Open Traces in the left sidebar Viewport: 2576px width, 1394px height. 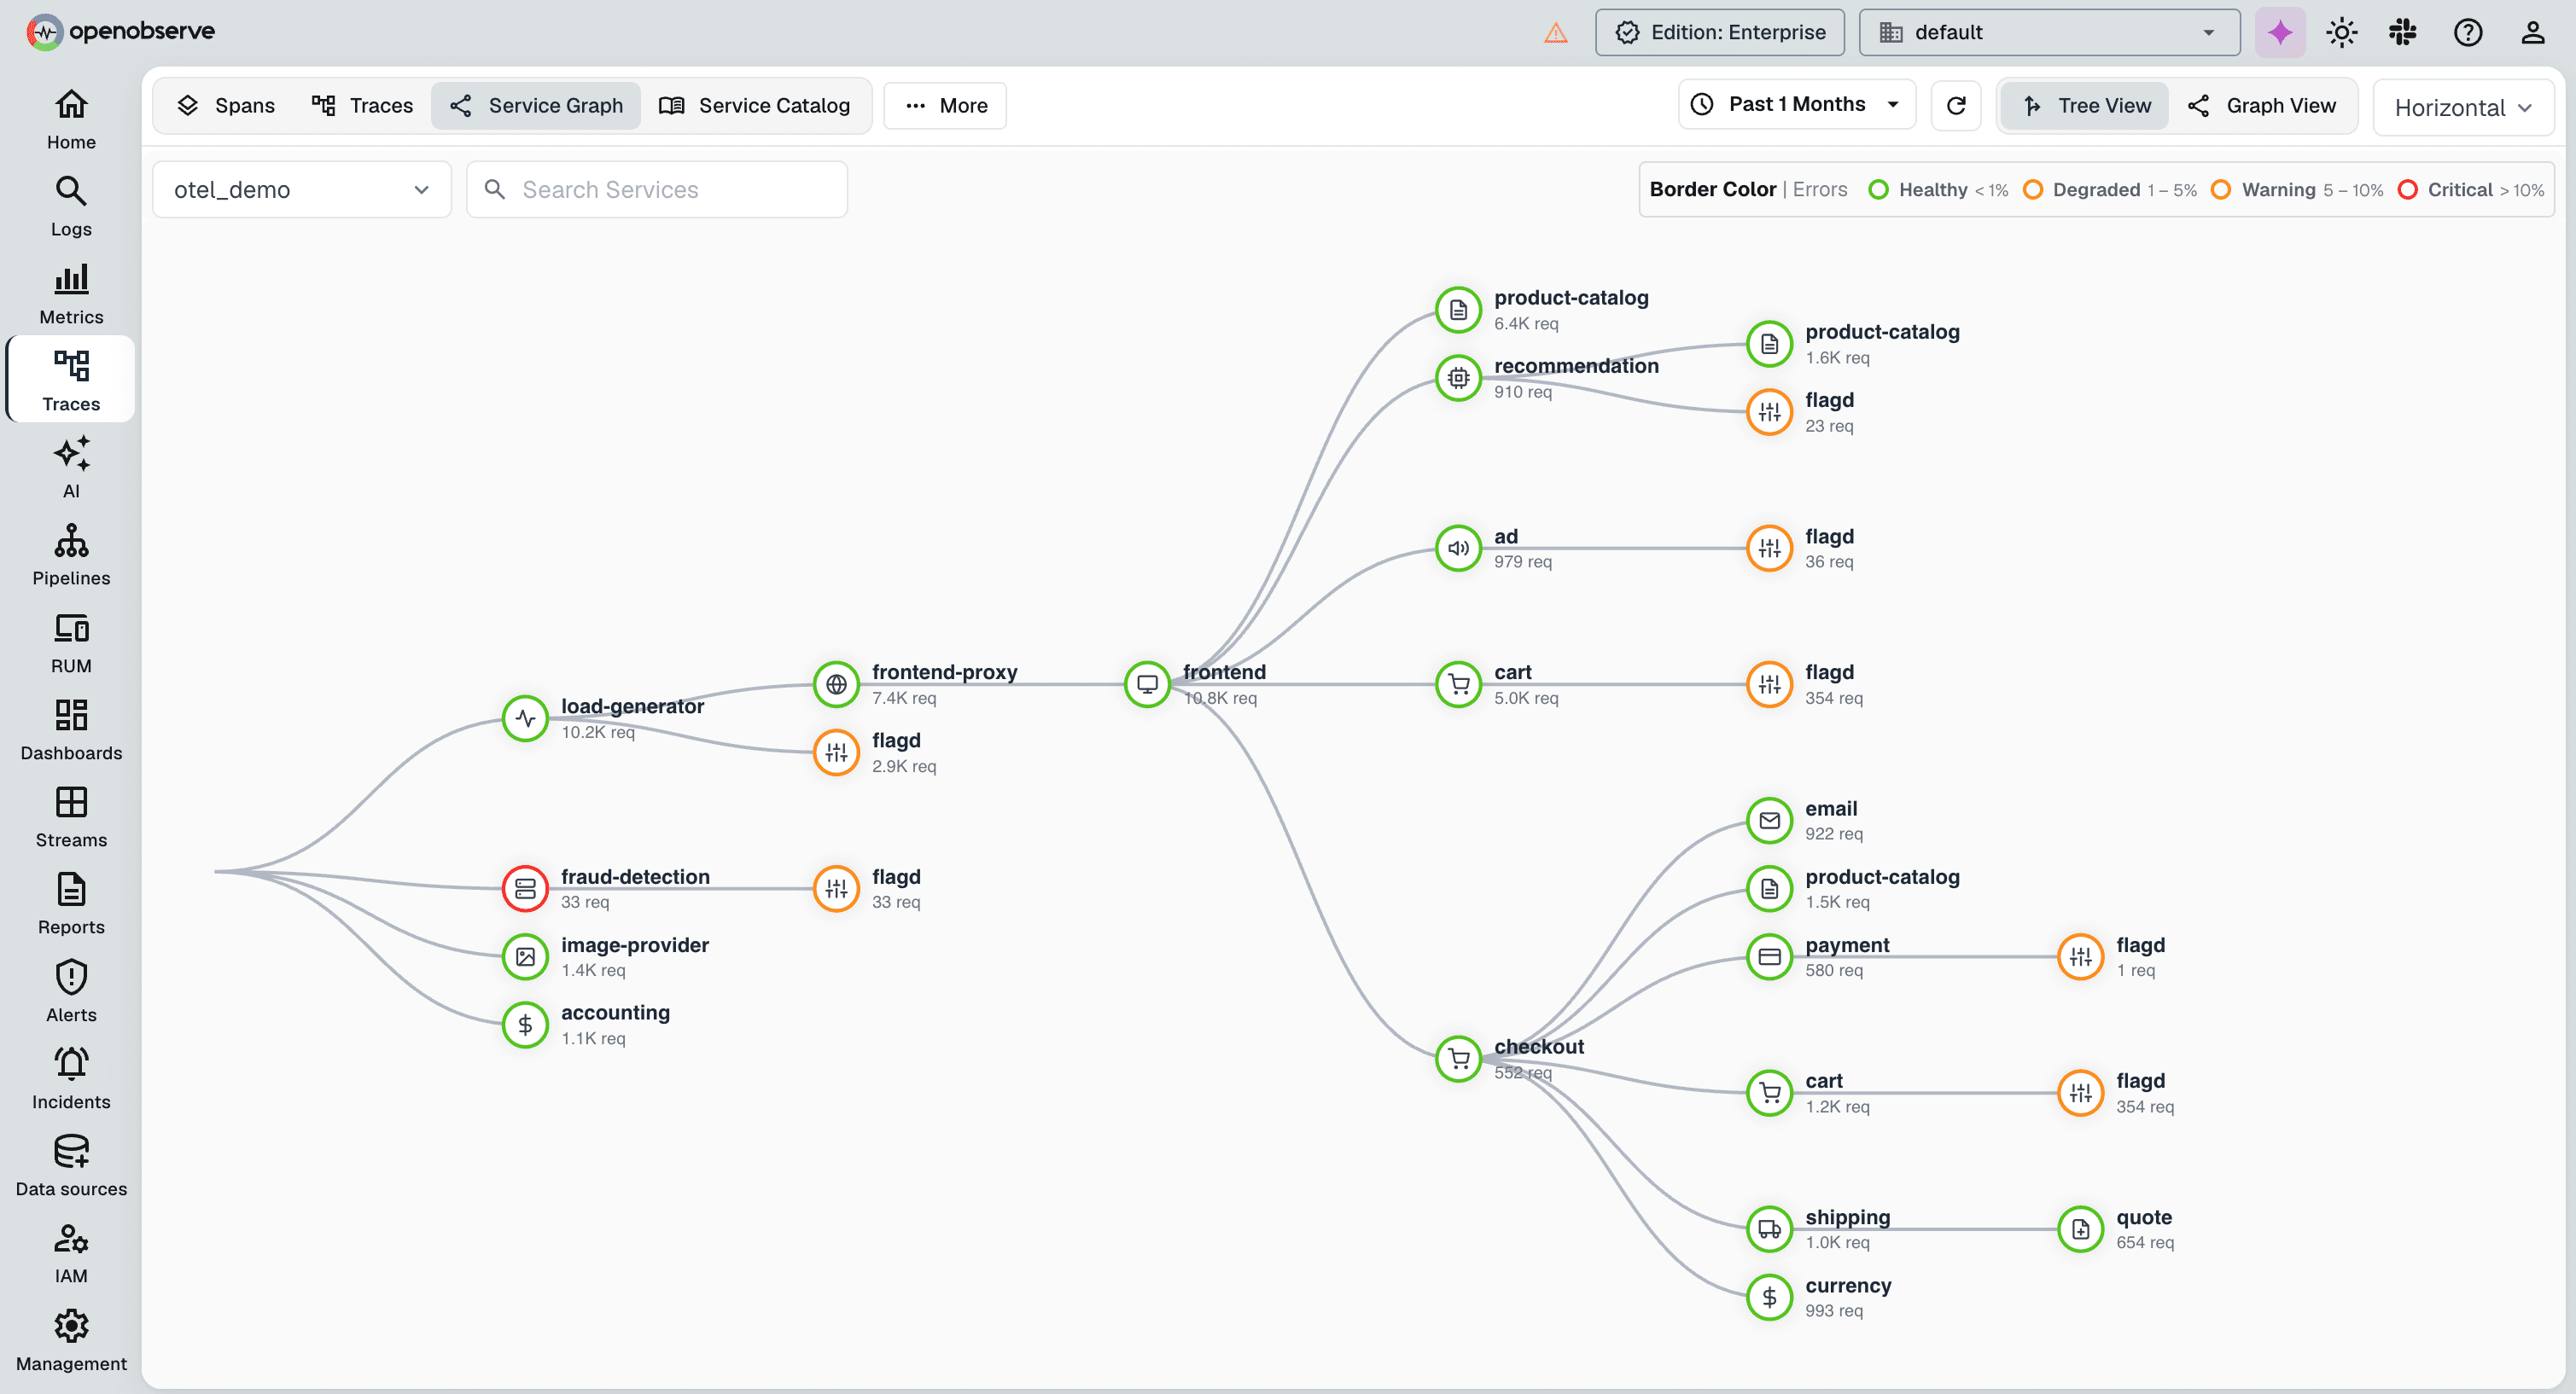[71, 380]
